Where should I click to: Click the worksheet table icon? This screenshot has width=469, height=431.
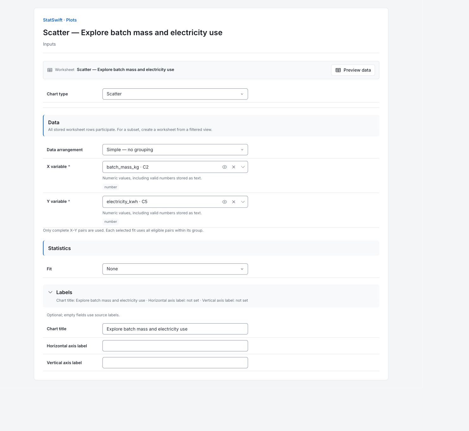[x=50, y=70]
